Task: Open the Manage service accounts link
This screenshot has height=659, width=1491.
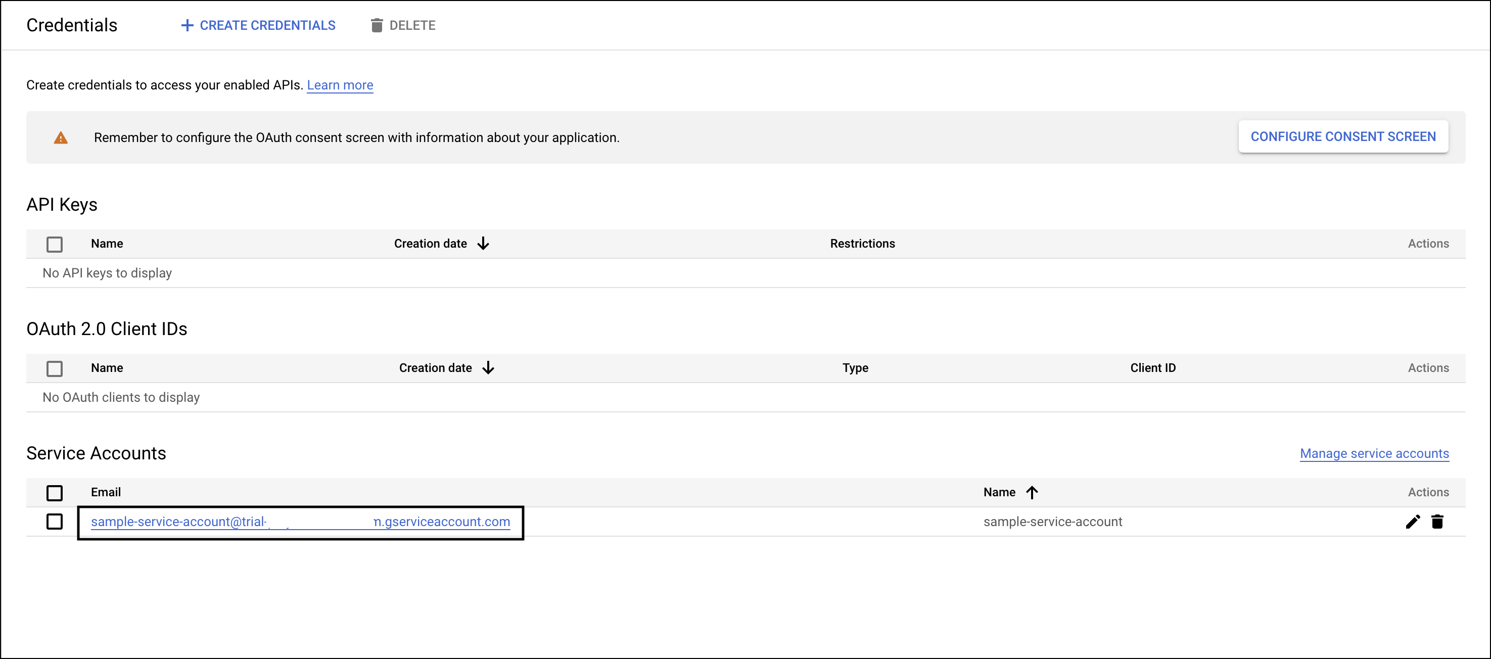Action: coord(1375,454)
